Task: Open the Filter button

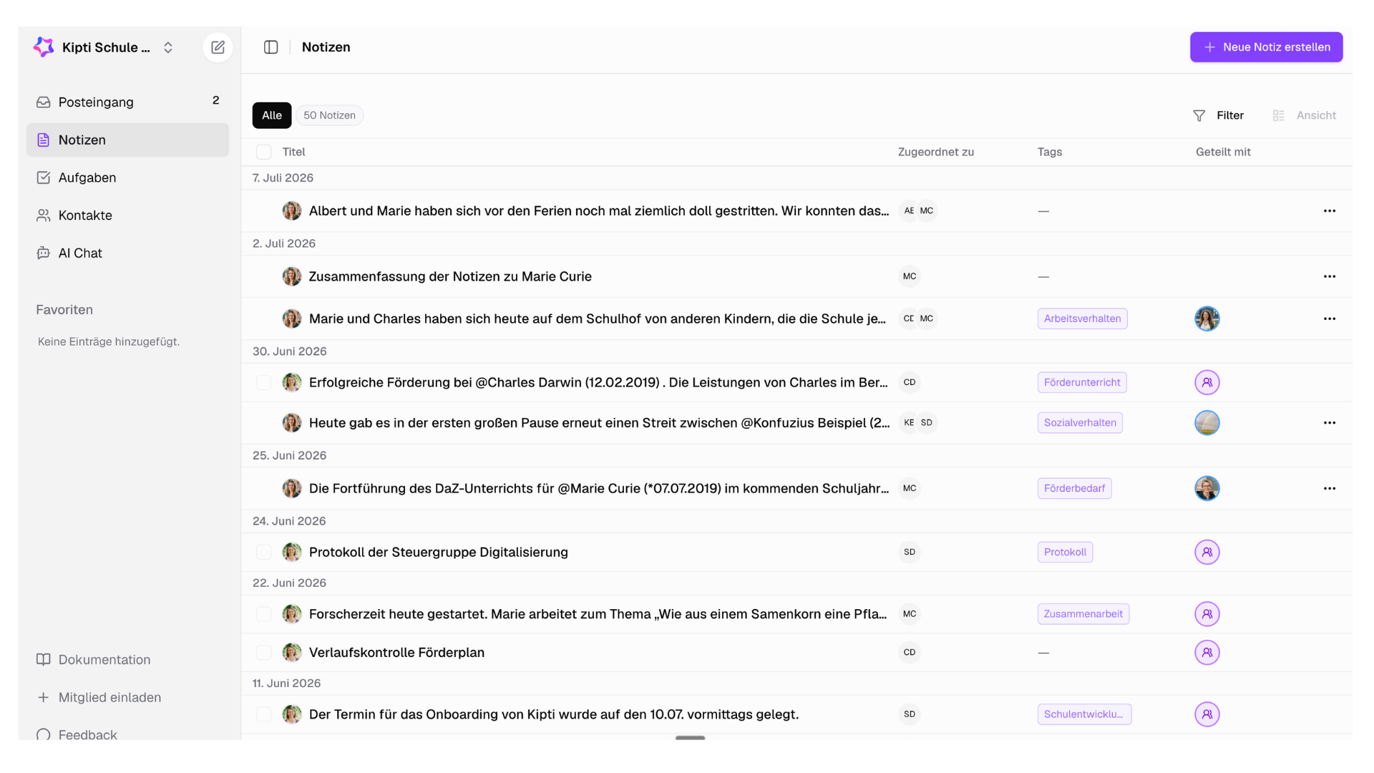Action: tap(1218, 116)
